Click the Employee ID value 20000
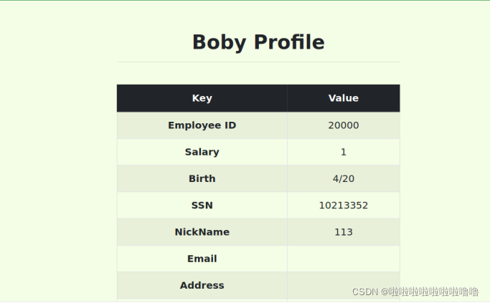 (343, 125)
